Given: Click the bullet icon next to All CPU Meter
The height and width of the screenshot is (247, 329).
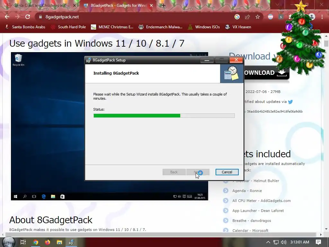Looking at the screenshot, I should [x=226, y=201].
